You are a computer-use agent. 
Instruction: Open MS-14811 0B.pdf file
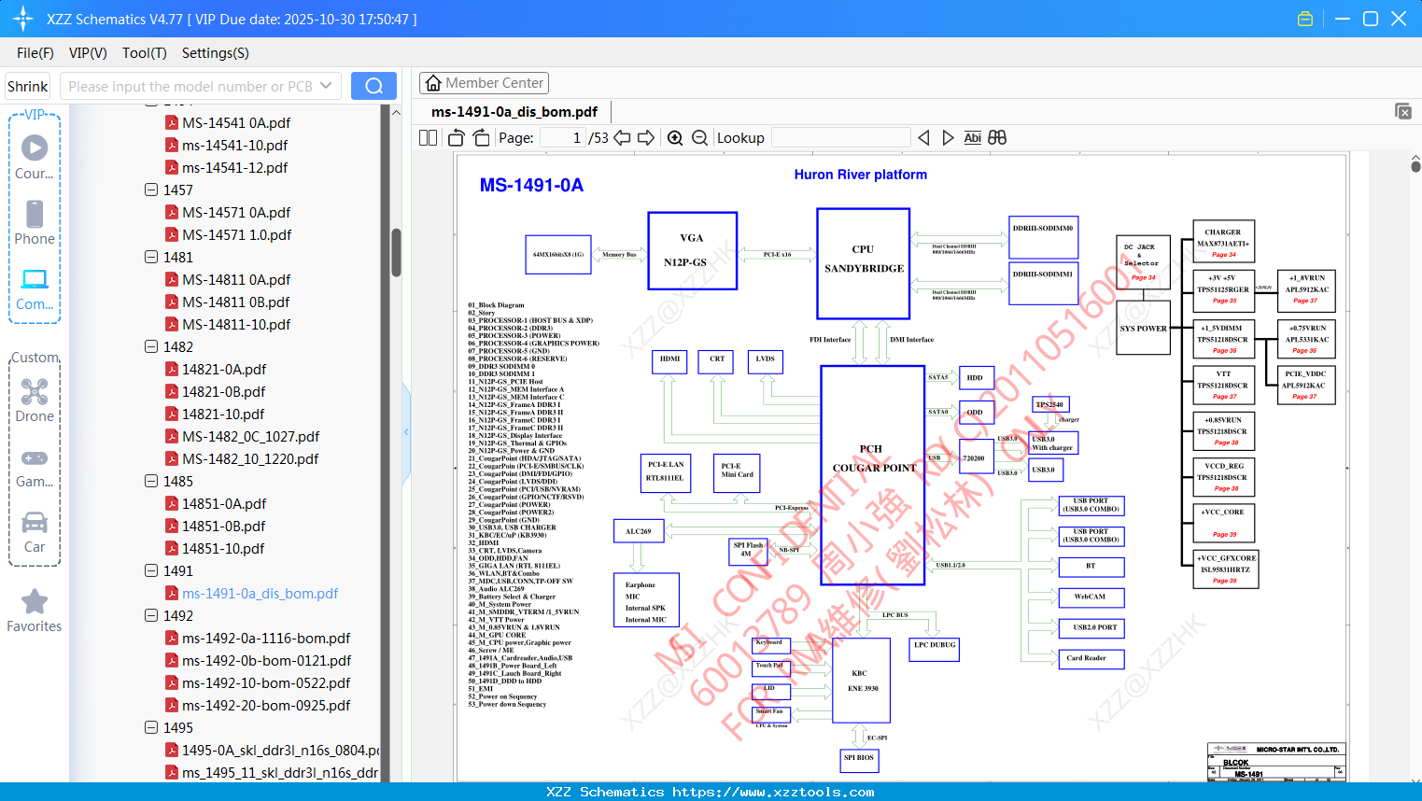[236, 302]
